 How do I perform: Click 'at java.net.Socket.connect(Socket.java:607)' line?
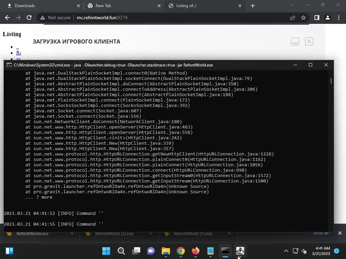pos(83,111)
